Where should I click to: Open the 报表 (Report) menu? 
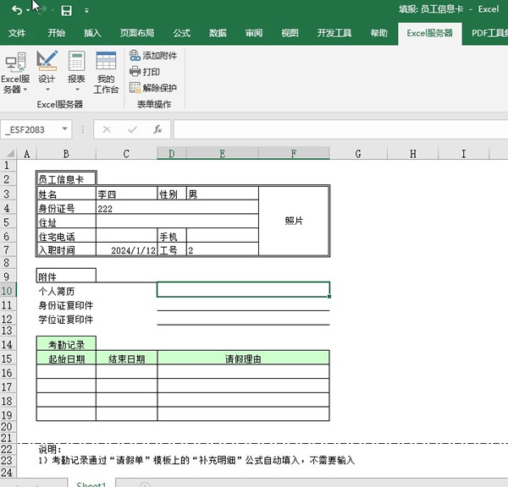point(76,73)
